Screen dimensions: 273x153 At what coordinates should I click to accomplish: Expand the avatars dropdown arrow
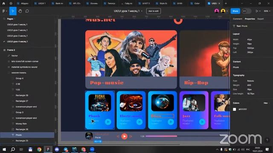227,11
